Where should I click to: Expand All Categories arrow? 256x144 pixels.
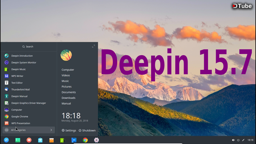[51, 130]
